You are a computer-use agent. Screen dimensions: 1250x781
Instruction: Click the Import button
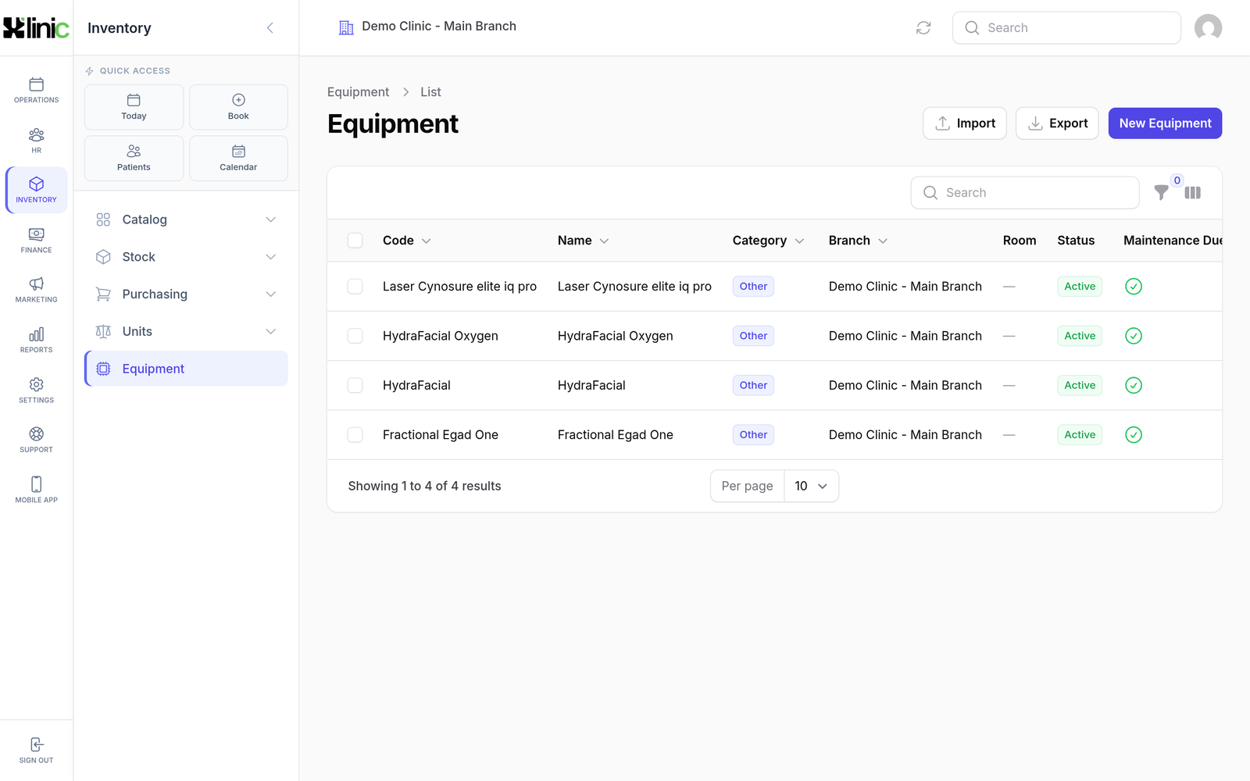[965, 123]
